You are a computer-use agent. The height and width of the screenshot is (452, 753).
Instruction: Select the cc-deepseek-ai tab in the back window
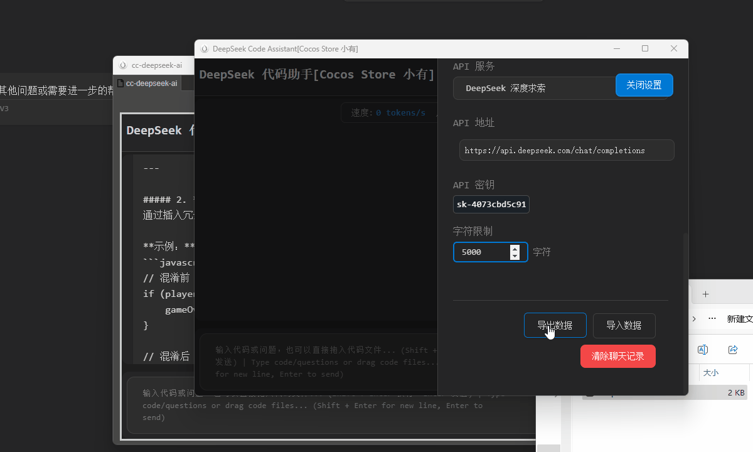point(147,83)
